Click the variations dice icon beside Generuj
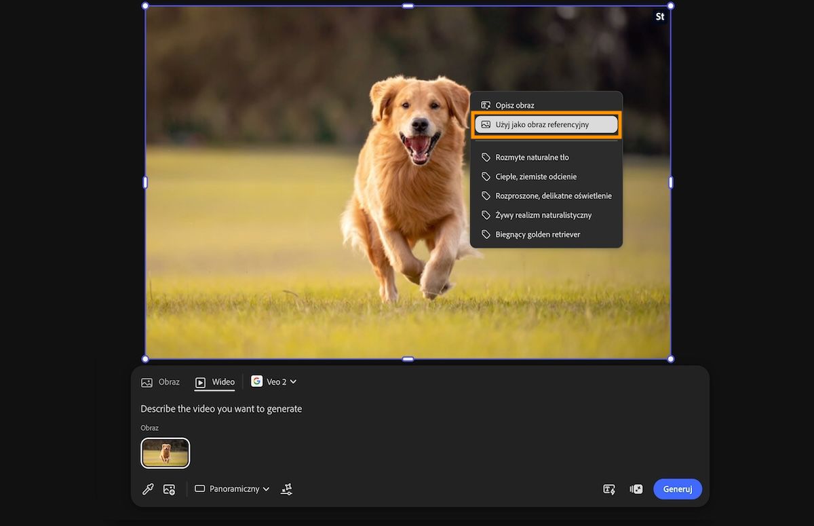Image resolution: width=814 pixels, height=526 pixels. (636, 489)
